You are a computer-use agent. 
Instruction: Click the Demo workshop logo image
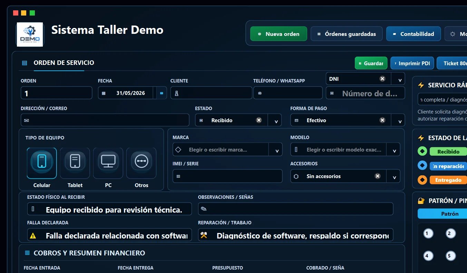coord(30,35)
